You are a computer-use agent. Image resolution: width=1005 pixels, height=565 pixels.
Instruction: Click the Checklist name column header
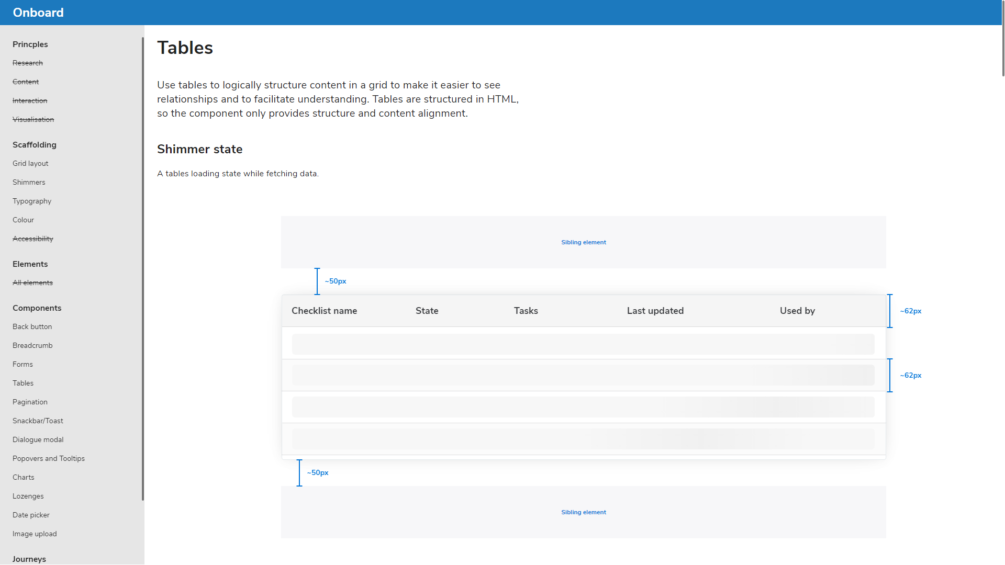(x=324, y=311)
